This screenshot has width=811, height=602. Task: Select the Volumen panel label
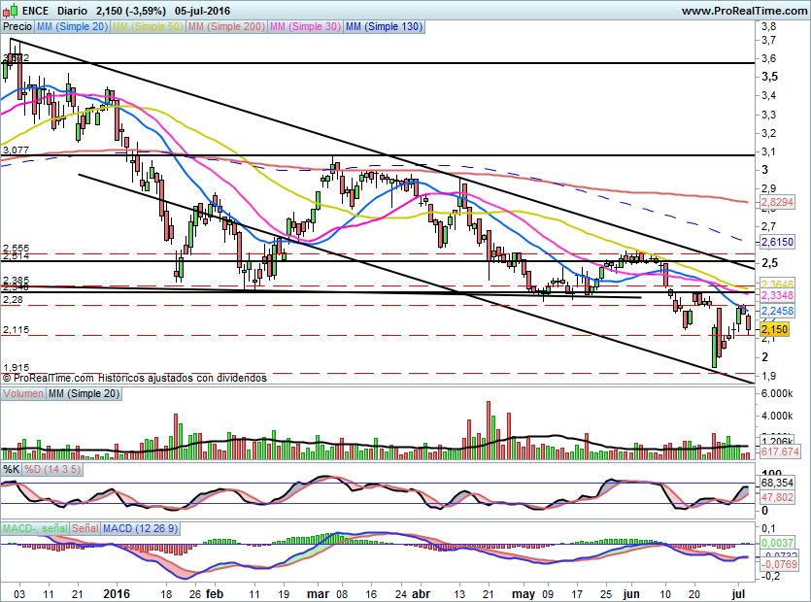click(23, 393)
